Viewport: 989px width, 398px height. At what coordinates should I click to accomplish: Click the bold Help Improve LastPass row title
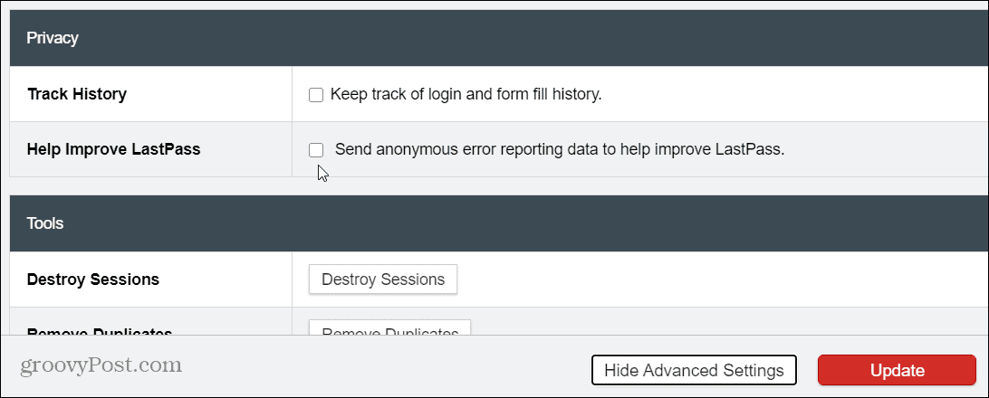coord(113,150)
